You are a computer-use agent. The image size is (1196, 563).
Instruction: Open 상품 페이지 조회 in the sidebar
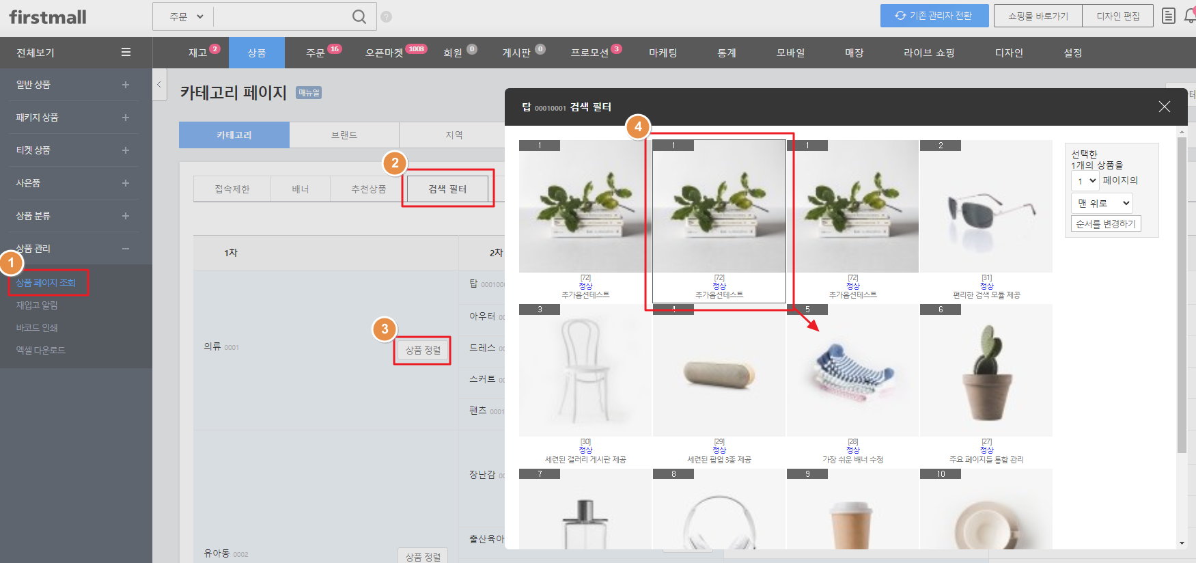(46, 283)
